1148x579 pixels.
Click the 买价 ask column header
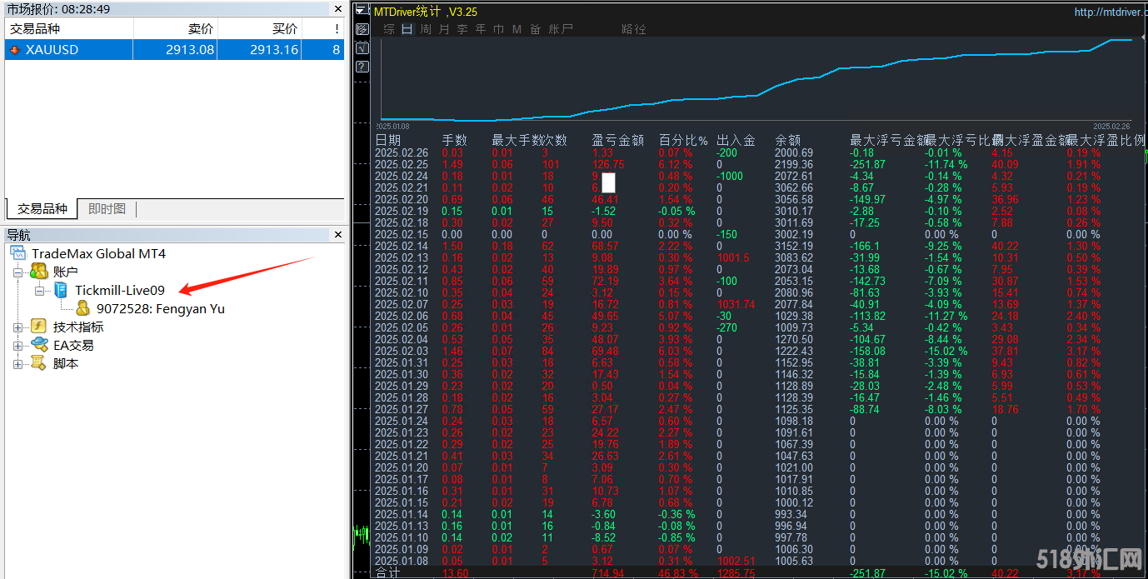click(259, 28)
